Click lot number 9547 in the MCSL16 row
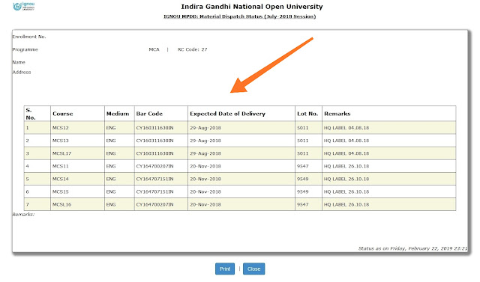The height and width of the screenshot is (282, 480). click(x=302, y=205)
